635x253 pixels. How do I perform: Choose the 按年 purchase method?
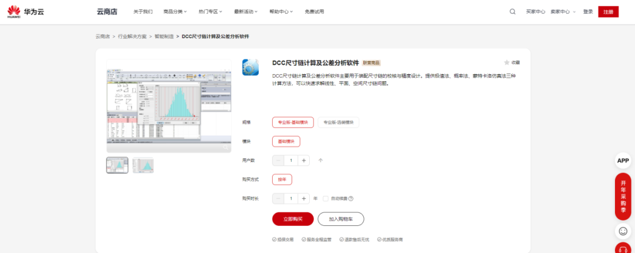pos(282,179)
